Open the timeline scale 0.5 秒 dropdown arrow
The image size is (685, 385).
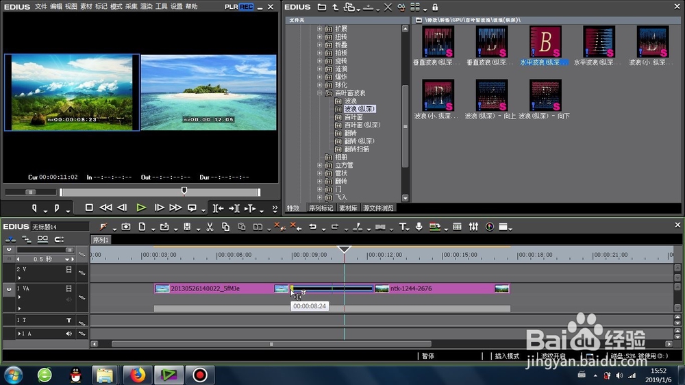[x=67, y=259]
